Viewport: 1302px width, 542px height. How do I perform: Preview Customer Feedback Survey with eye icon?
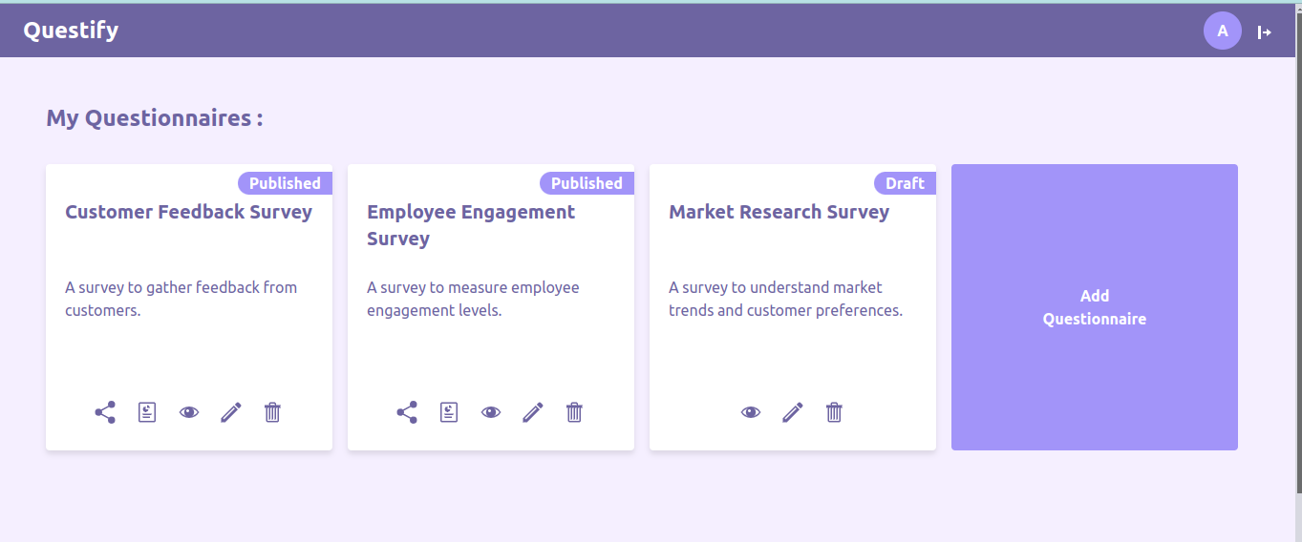tap(189, 412)
